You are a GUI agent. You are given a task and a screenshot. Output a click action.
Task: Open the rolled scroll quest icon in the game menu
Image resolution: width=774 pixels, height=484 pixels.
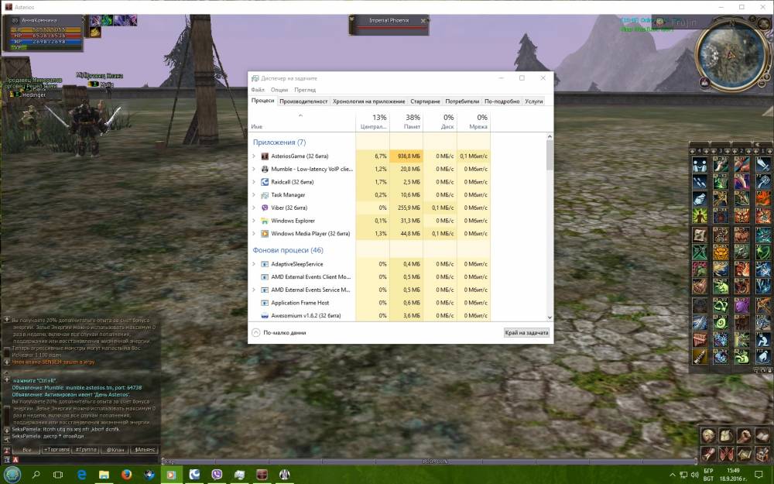(x=708, y=454)
